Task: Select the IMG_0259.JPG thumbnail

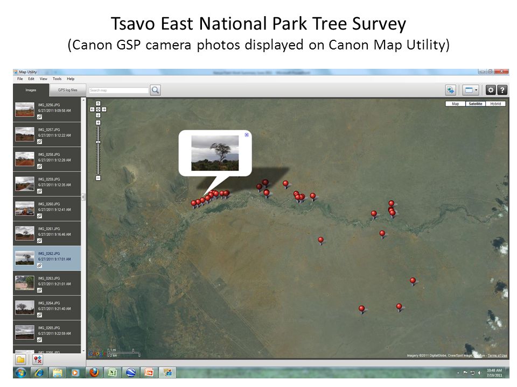Action: [x=25, y=184]
